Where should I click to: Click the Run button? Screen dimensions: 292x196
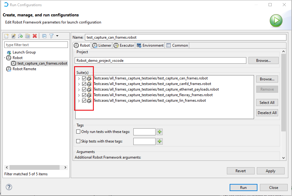(243, 187)
